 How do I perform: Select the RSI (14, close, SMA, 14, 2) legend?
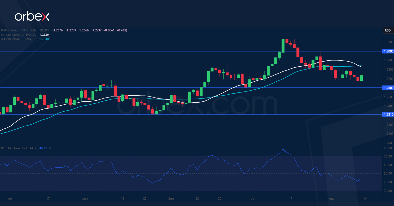pyautogui.click(x=20, y=148)
